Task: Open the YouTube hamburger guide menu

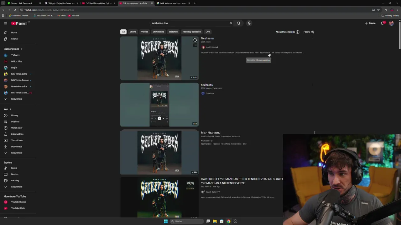Action: 5,23
